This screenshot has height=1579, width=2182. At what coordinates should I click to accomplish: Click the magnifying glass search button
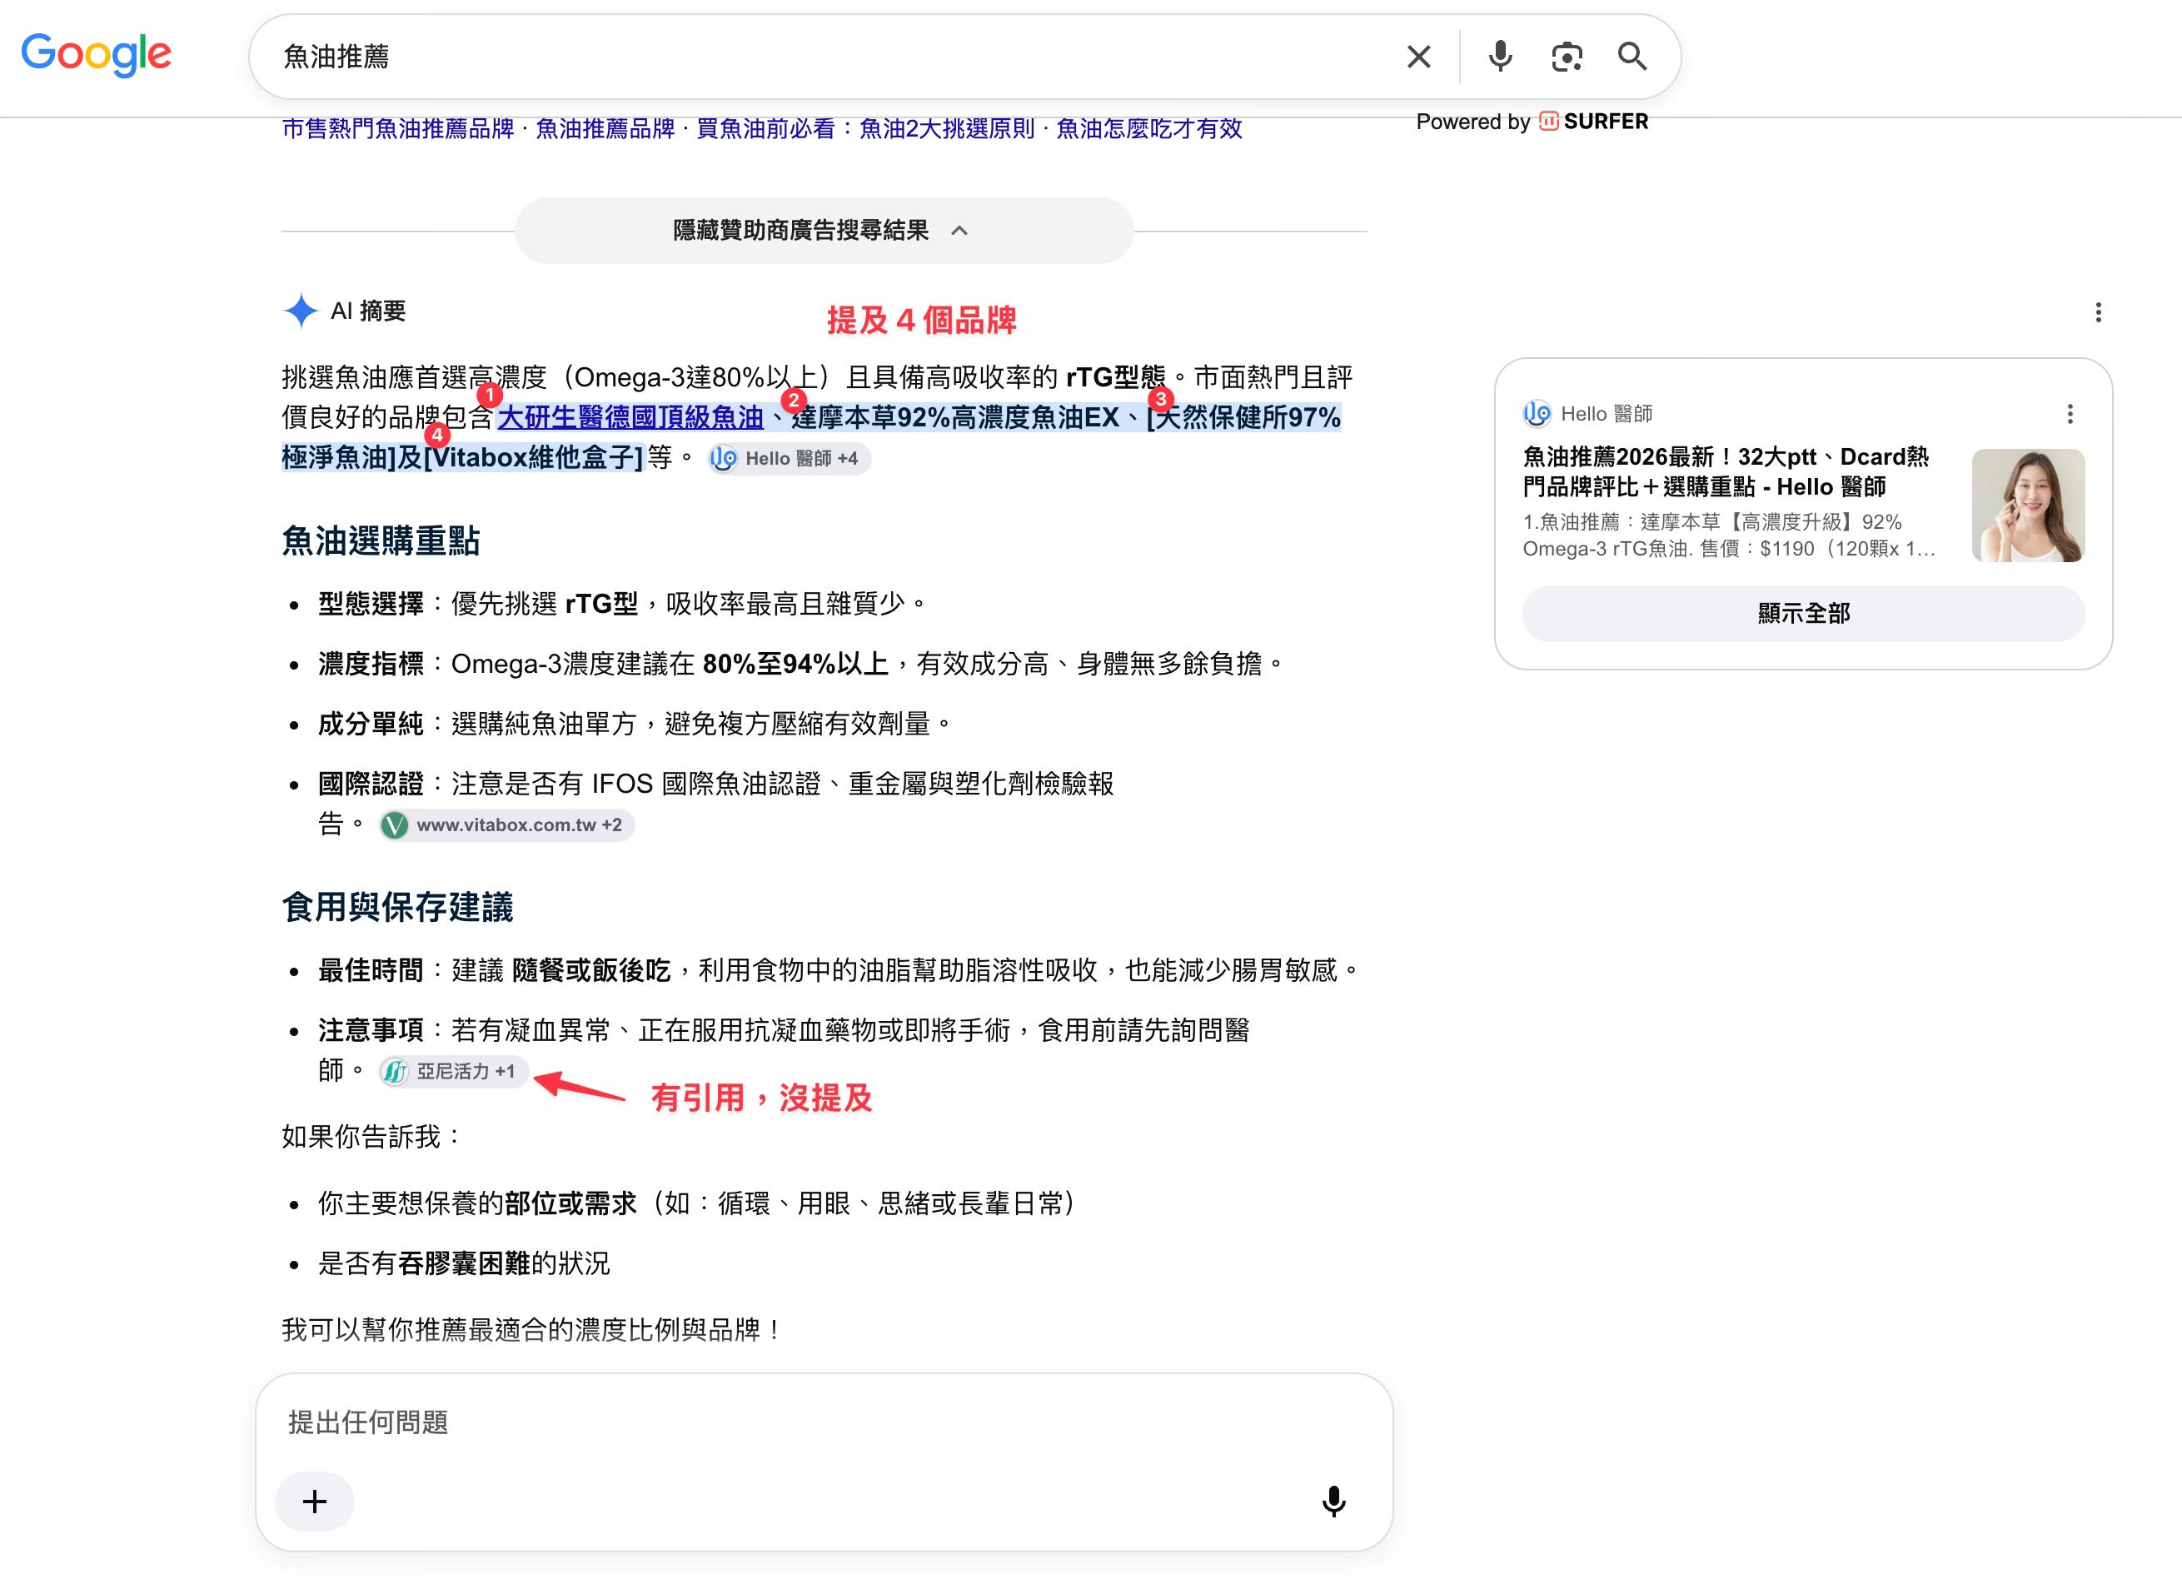[1632, 57]
